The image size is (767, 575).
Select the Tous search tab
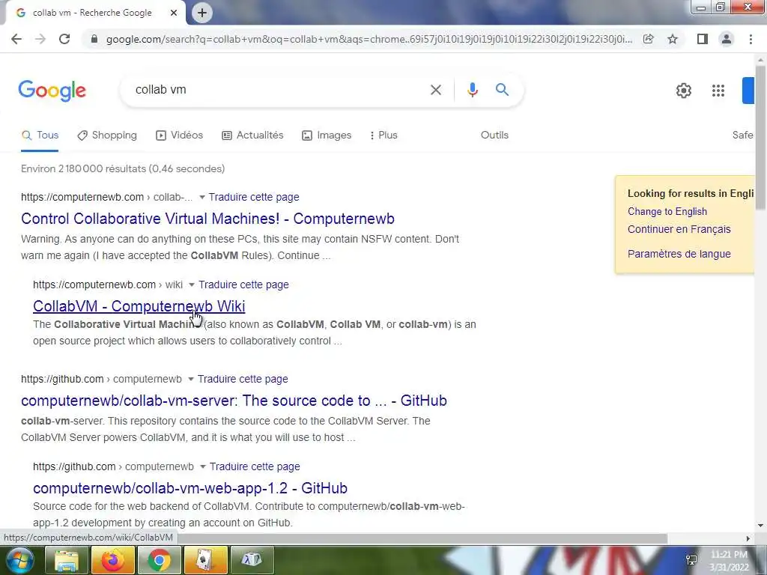click(40, 136)
